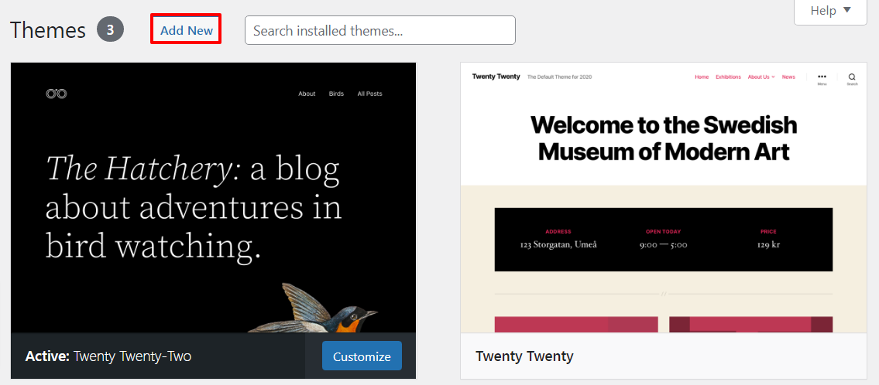Click Exhibitions link in Twenty Twenty preview
Viewport: 879px width, 385px height.
[x=728, y=77]
